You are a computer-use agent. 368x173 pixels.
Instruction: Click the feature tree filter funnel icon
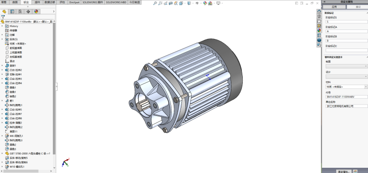(x=3, y=17)
